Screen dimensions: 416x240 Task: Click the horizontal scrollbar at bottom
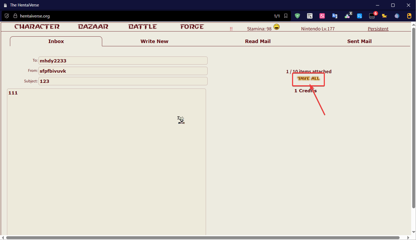click(203, 238)
